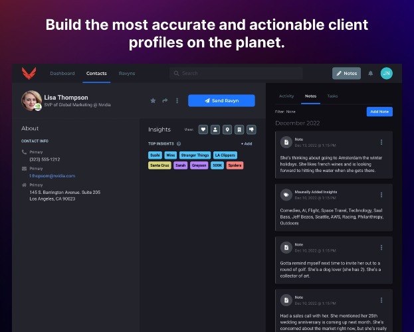The image size is (414, 332).
Task: Click the share arrow icon
Action: 165,100
